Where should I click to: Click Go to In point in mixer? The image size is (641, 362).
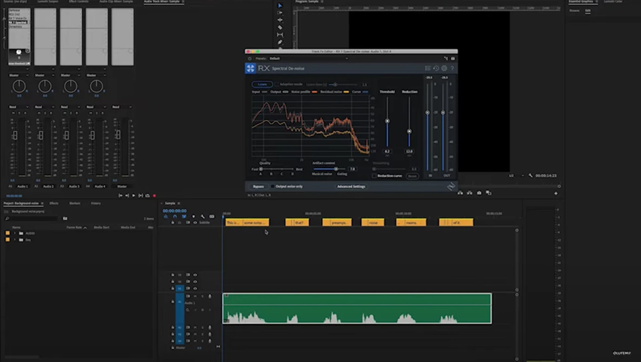(120, 196)
